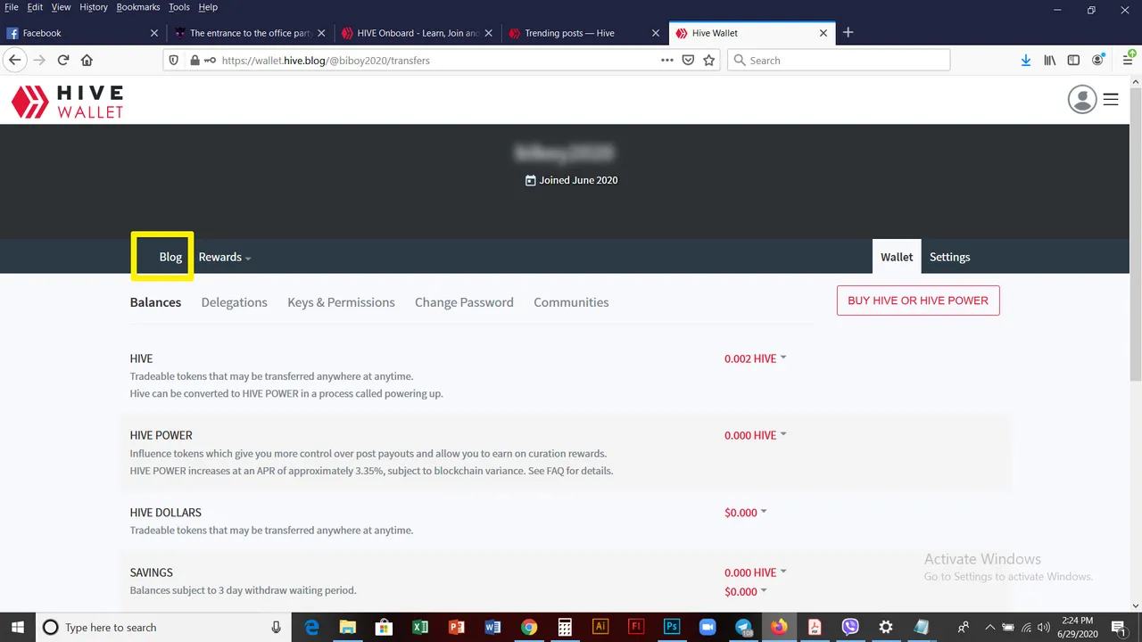Screen dimensions: 1142x642
Task: Reload the page with the refresh icon
Action: pyautogui.click(x=63, y=60)
